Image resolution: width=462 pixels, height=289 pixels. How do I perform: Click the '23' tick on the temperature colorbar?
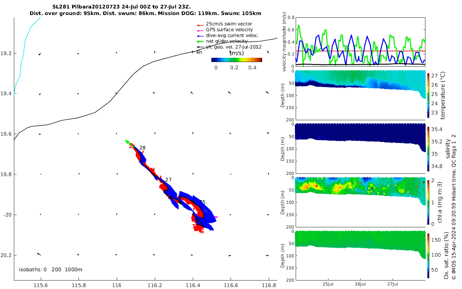tap(434, 113)
